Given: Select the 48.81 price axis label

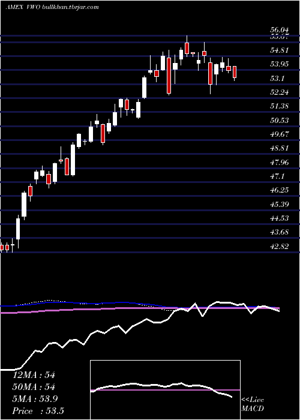Looking at the screenshot, I should pyautogui.click(x=280, y=148).
